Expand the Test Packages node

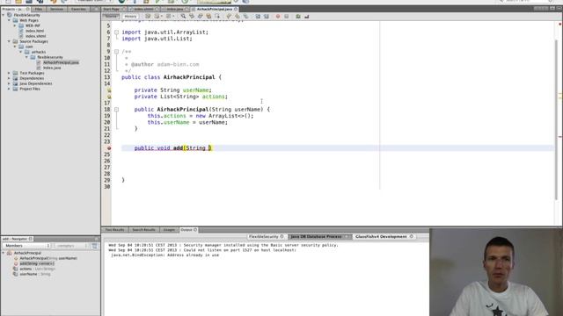9,73
